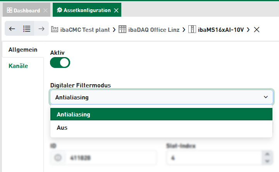Image resolution: width=279 pixels, height=172 pixels.
Task: Choose the Aus filter option
Action: tap(161, 128)
